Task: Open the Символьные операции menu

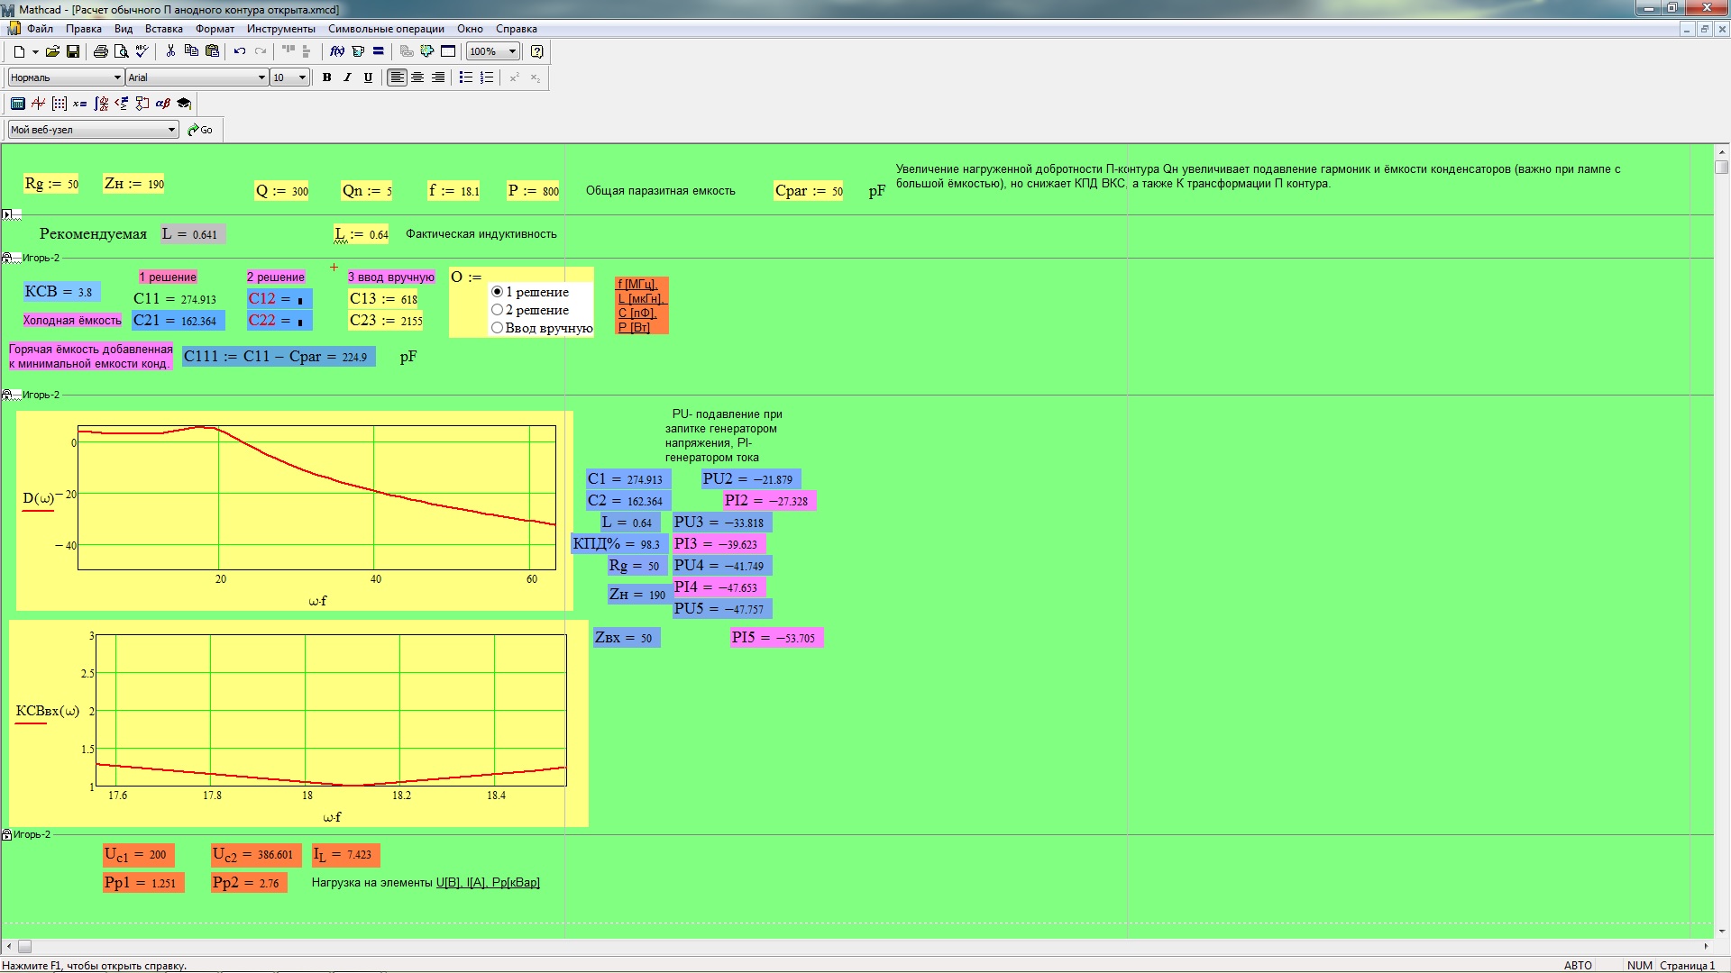Action: [x=386, y=29]
